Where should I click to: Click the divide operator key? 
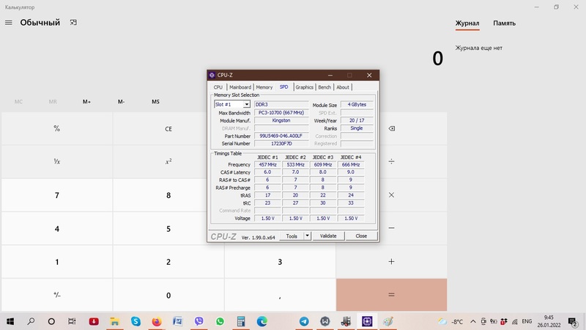tap(391, 161)
